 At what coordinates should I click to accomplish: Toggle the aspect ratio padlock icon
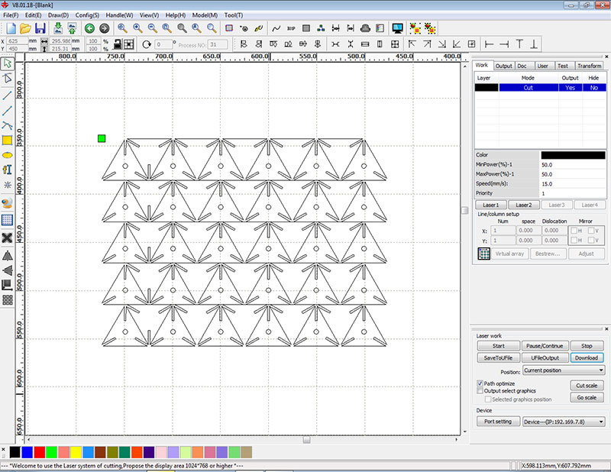118,44
